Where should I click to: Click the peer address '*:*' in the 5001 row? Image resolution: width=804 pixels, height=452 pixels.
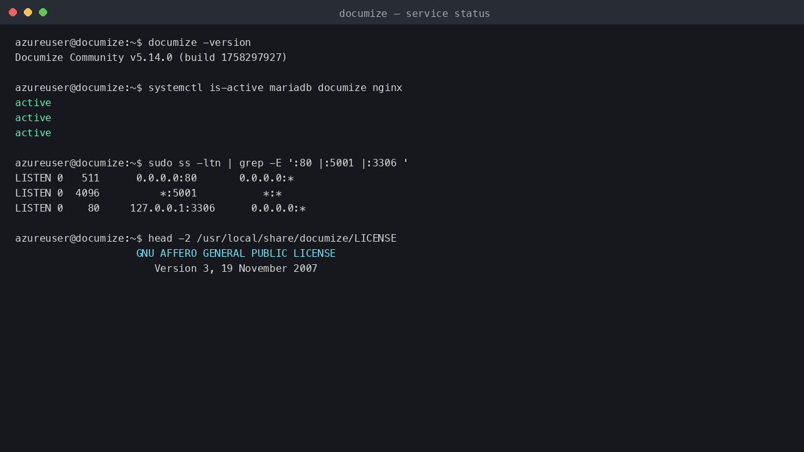273,193
